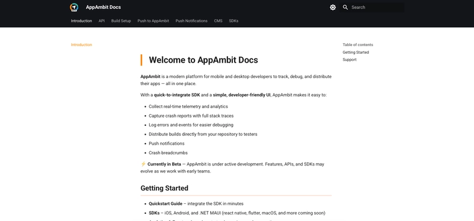
Task: Toggle the light/dark theme icon
Action: (332, 7)
